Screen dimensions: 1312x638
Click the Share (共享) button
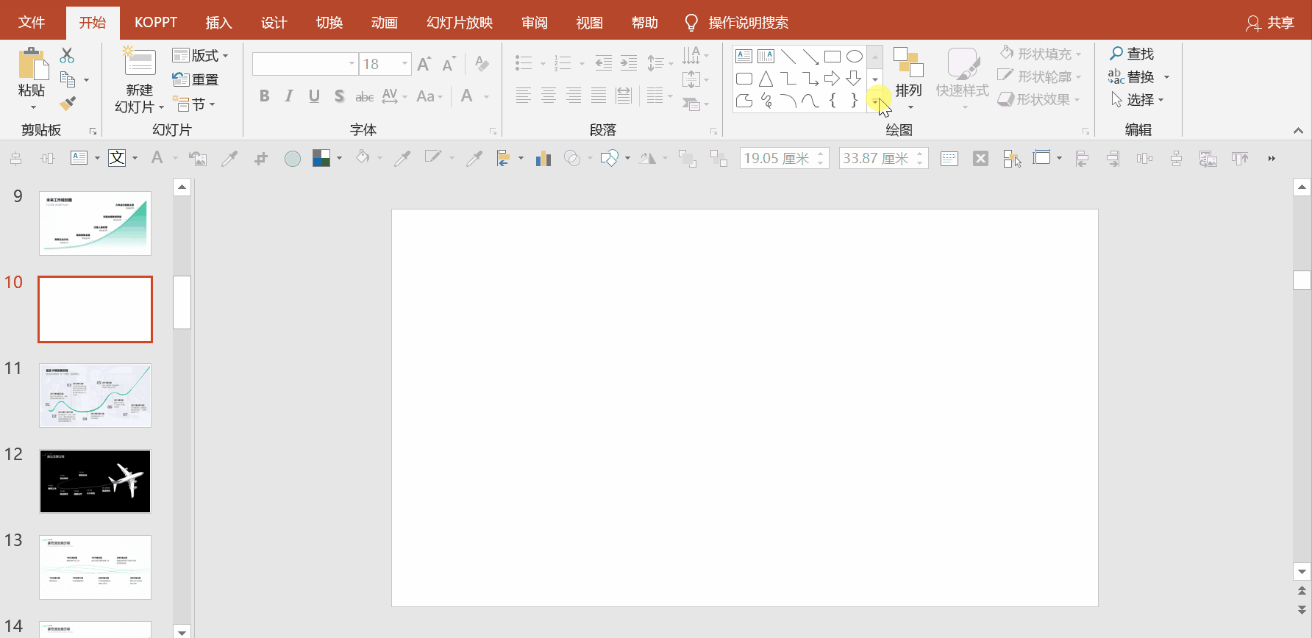click(x=1270, y=24)
